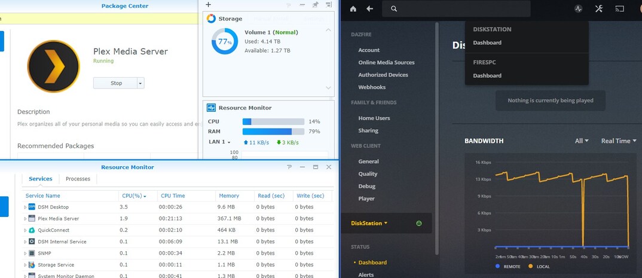Expand the QuickConnect service row
642x278 pixels.
25,230
